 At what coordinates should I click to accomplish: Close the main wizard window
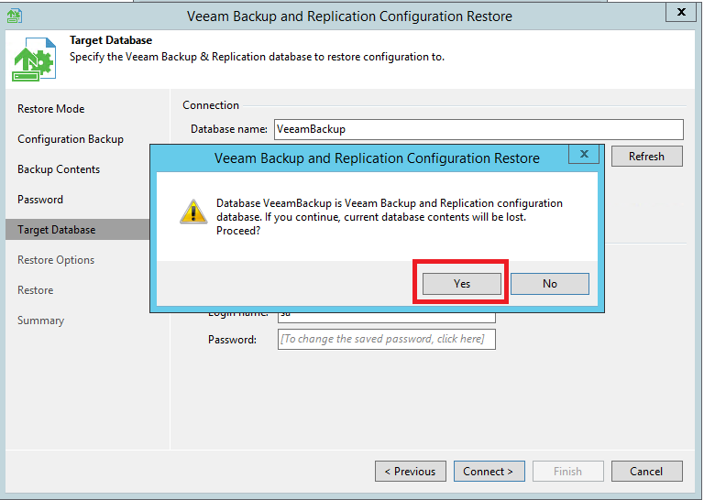(681, 12)
